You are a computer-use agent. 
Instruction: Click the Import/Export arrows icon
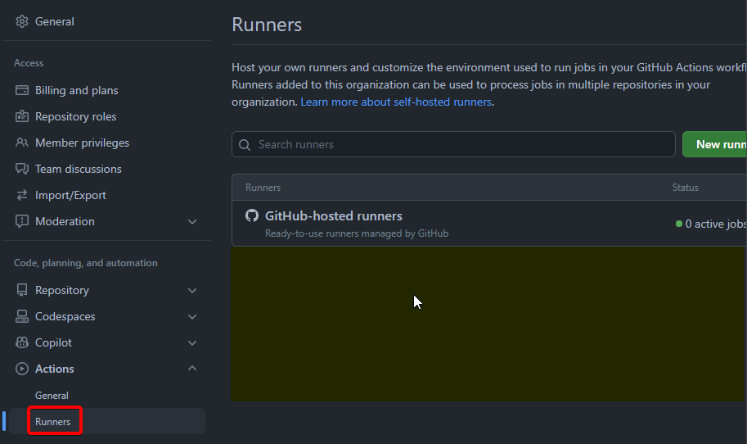[x=22, y=195]
